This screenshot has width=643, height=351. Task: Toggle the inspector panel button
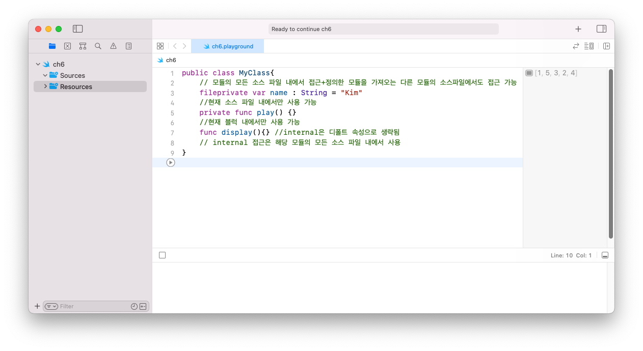pos(601,29)
